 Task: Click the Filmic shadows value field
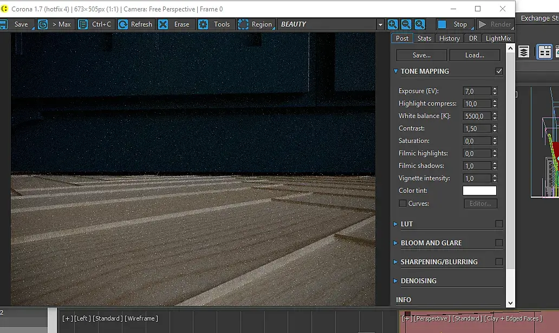(477, 166)
